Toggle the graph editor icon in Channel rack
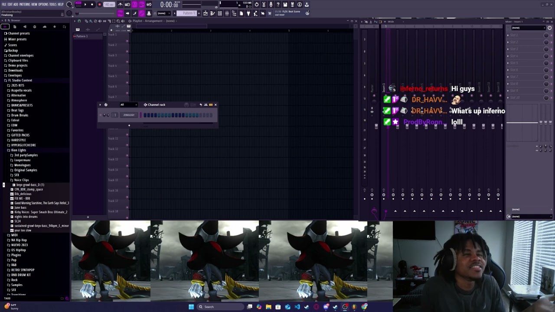The width and height of the screenshot is (555, 312). click(206, 104)
